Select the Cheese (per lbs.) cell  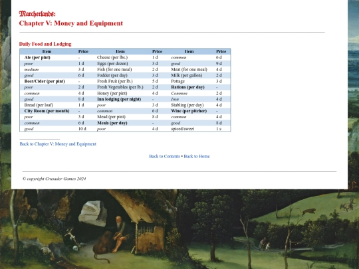112,57
